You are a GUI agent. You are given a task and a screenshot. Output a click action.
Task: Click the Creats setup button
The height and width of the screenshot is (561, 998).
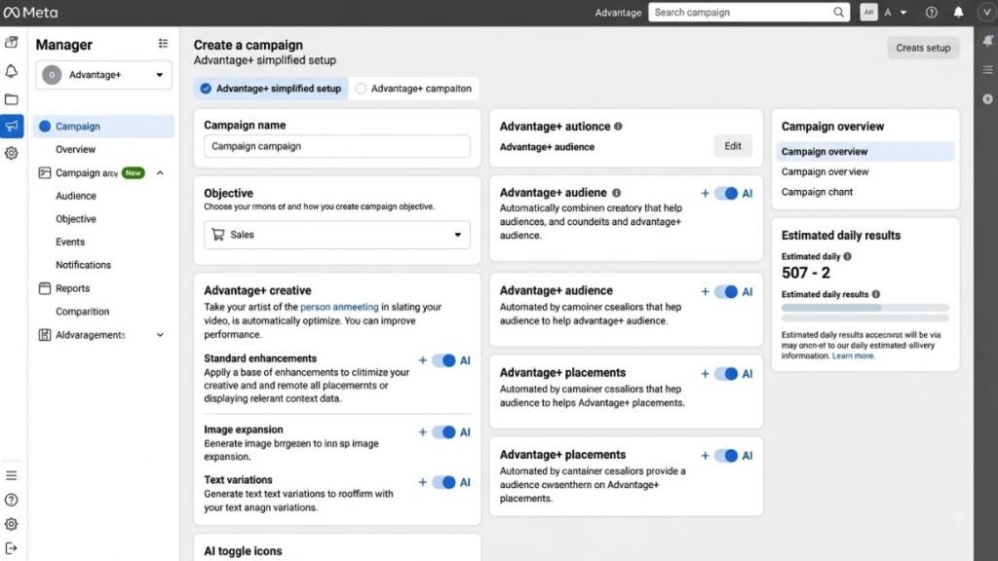click(923, 48)
